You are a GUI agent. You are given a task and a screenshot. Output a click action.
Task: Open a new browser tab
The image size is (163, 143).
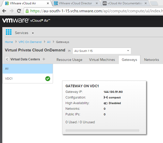154,3
